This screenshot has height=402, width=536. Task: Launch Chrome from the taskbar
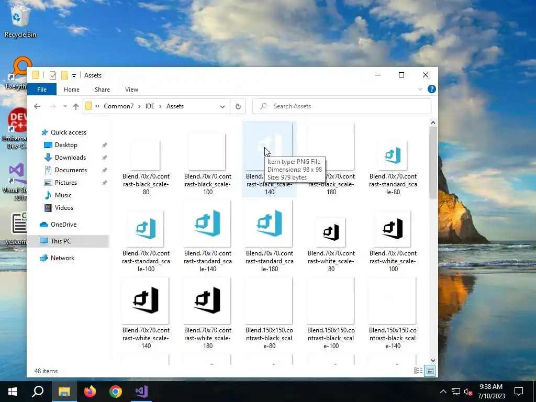(116, 392)
